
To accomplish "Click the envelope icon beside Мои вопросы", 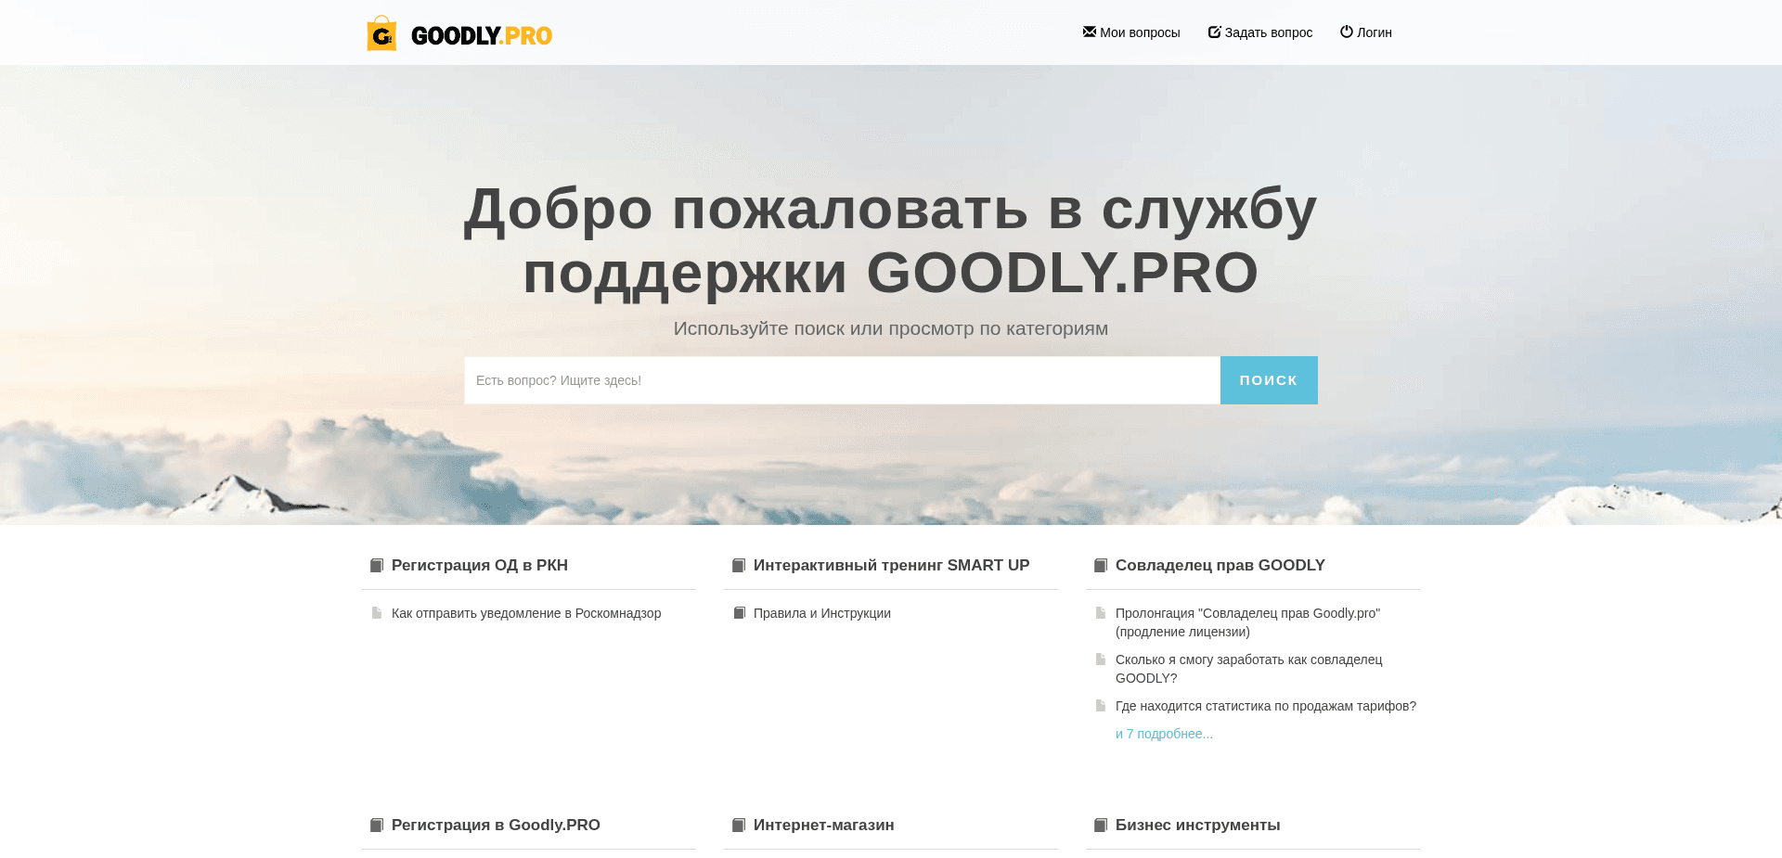I will click(x=1088, y=32).
